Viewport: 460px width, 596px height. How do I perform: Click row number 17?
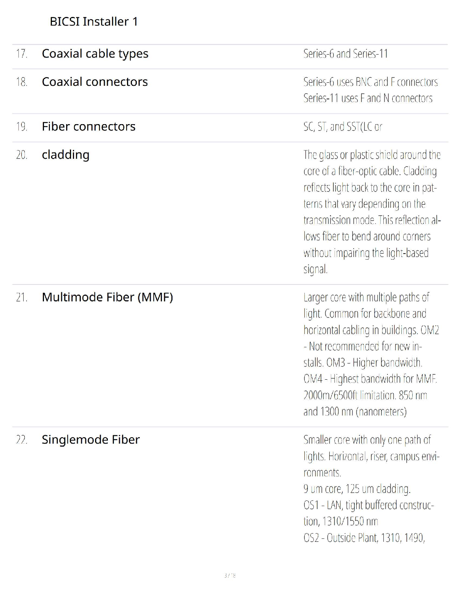click(x=22, y=54)
